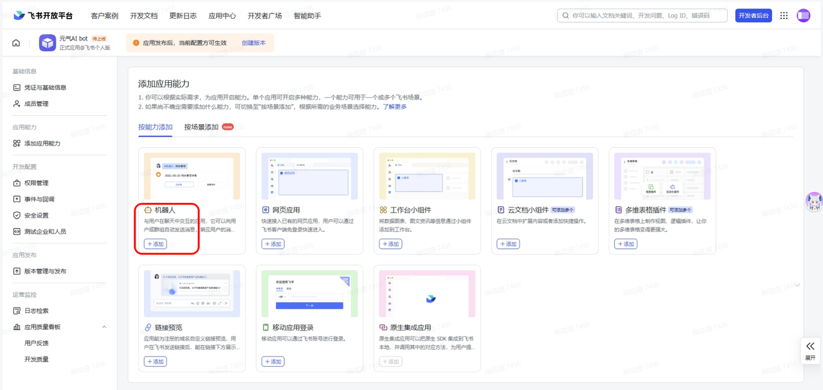Viewport: 823px width, 390px height.
Task: Click the documentation search input field
Action: [643, 15]
